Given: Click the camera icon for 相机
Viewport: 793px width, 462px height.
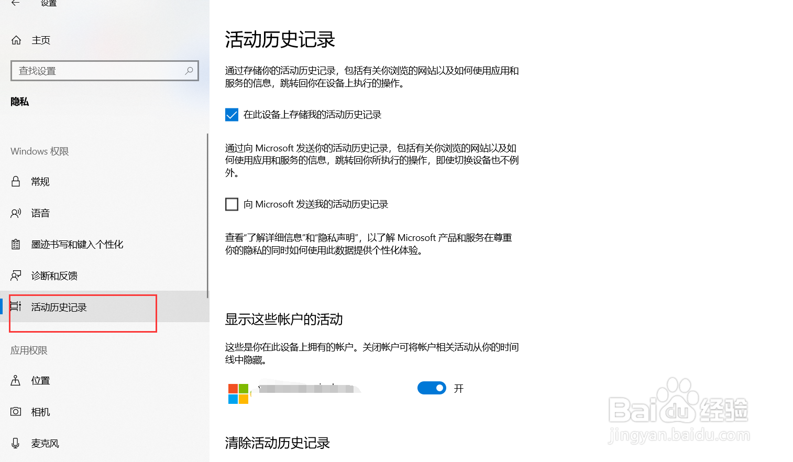Looking at the screenshot, I should tap(16, 412).
